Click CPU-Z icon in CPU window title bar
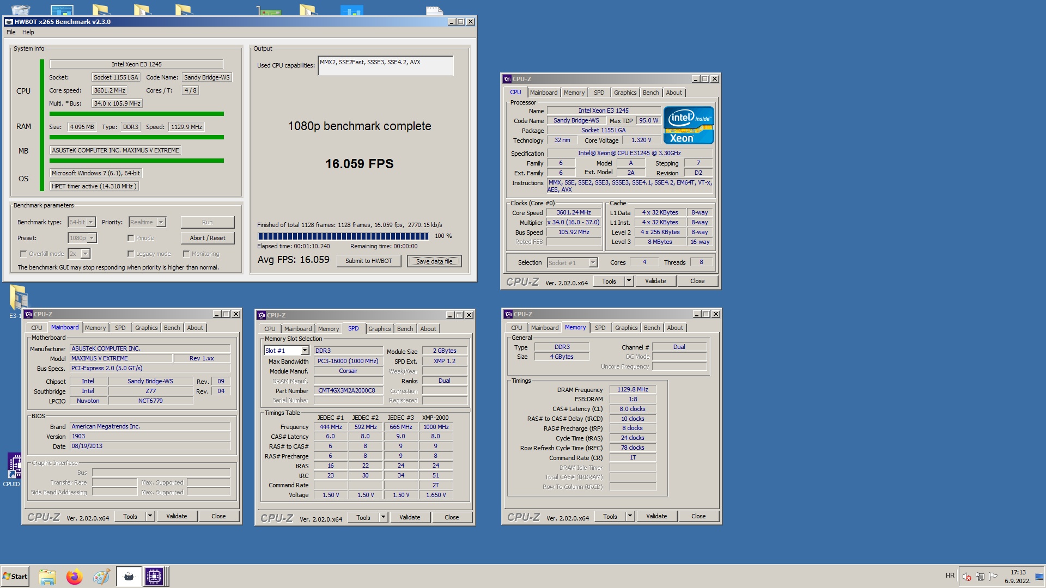1046x588 pixels. [507, 79]
